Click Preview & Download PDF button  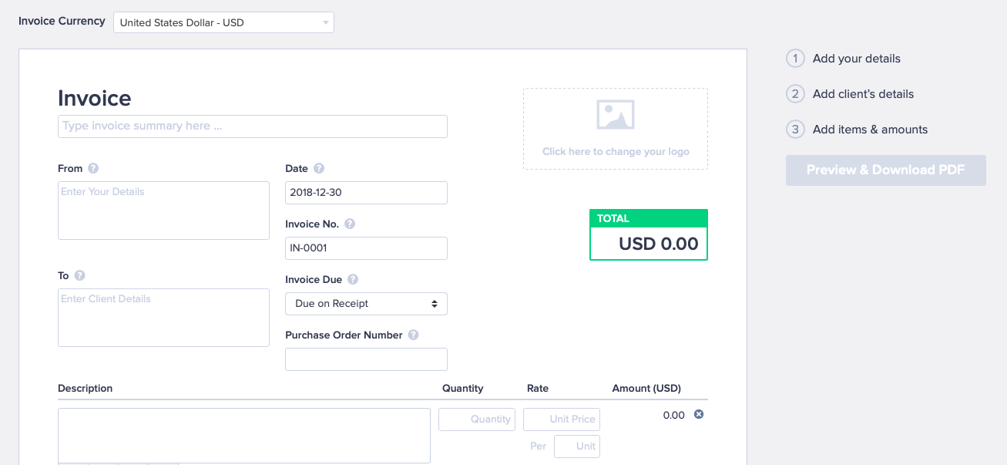coord(885,170)
